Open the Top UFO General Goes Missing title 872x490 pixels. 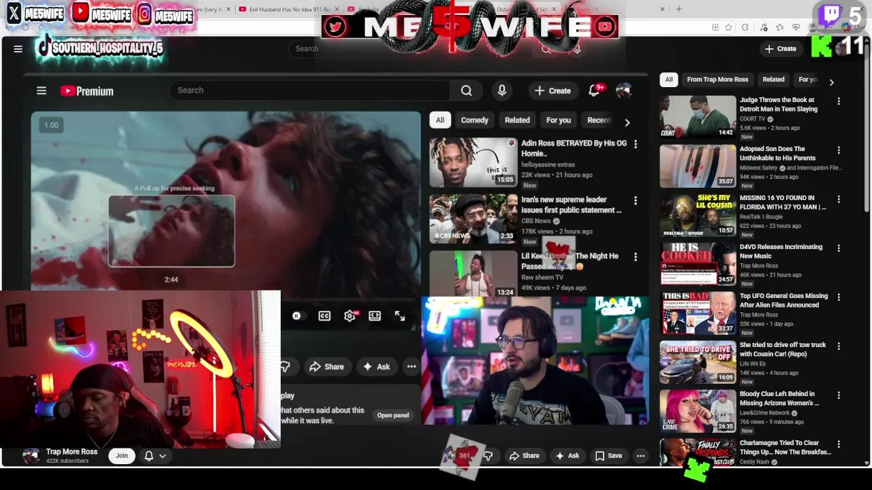(x=783, y=301)
